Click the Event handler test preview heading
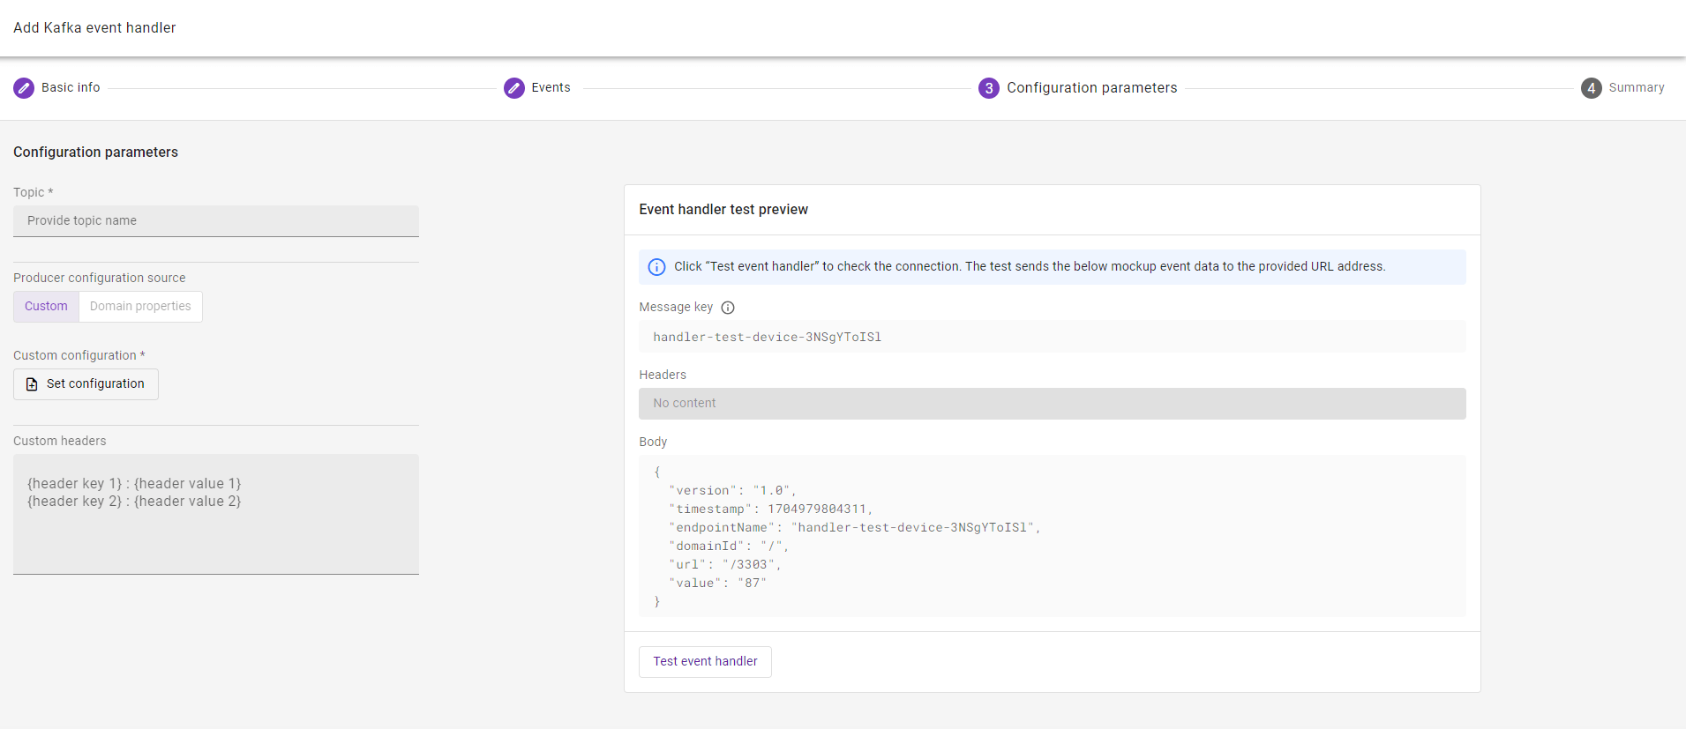This screenshot has width=1686, height=729. pyautogui.click(x=723, y=210)
